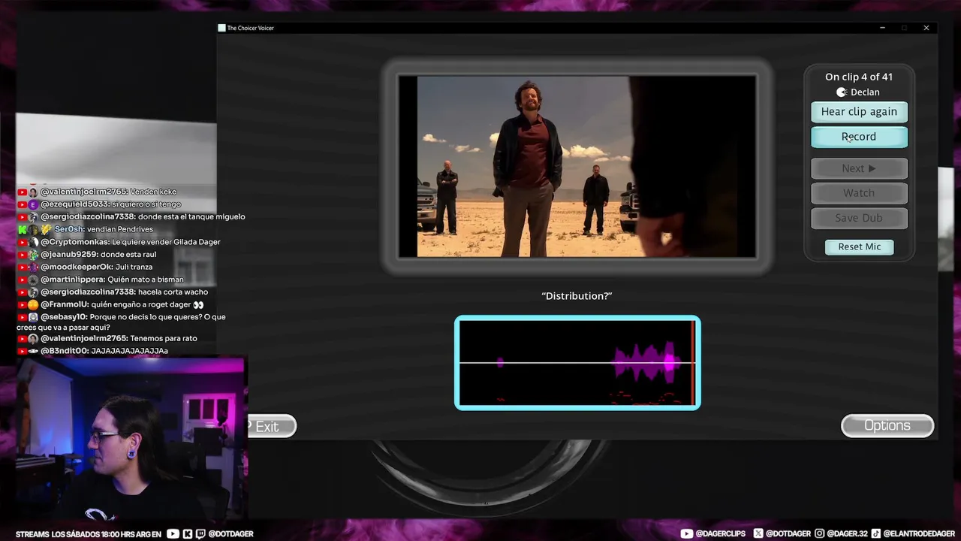The image size is (961, 541).
Task: Click the Kick icon in the bottom banner
Action: pos(187,534)
